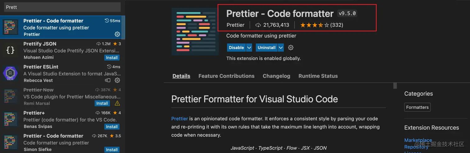The height and width of the screenshot is (153, 470).
Task: Switch to the Changelog tab
Action: pyautogui.click(x=276, y=76)
